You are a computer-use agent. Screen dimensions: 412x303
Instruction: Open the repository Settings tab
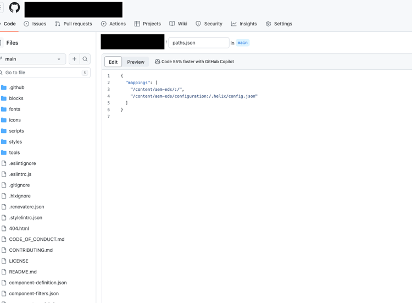click(279, 24)
